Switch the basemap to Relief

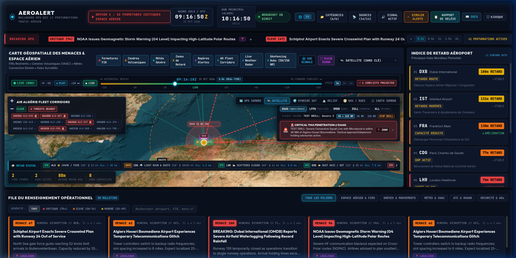(330, 101)
